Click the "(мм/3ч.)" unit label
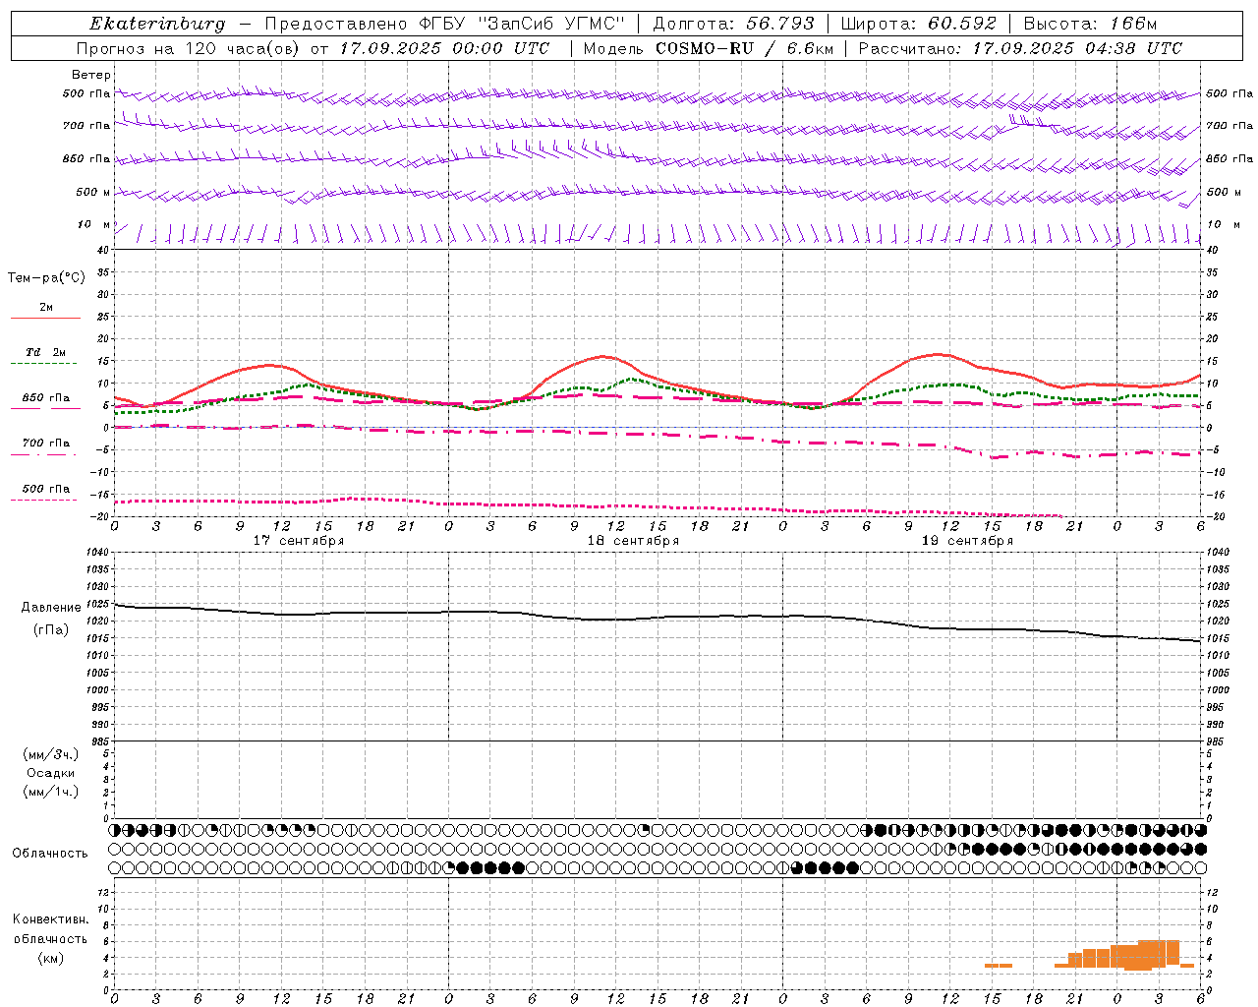1258x1007 pixels. [50, 754]
